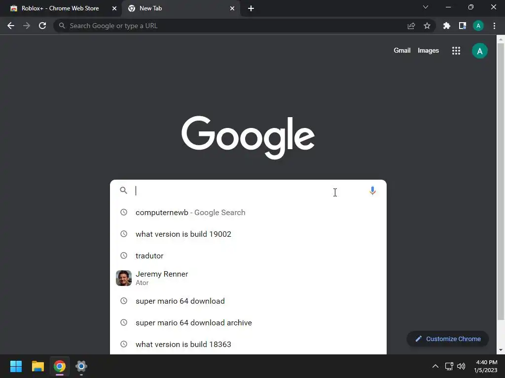This screenshot has width=505, height=378.
Task: Open network status tray icon
Action: click(449, 366)
